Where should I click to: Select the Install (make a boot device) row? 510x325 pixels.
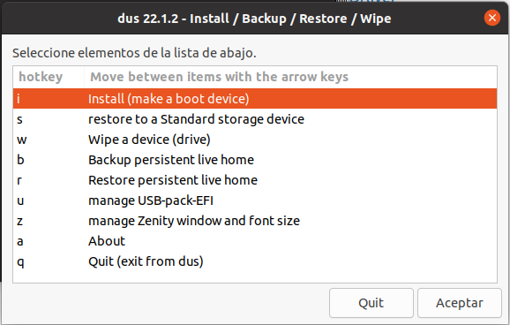[x=255, y=99]
